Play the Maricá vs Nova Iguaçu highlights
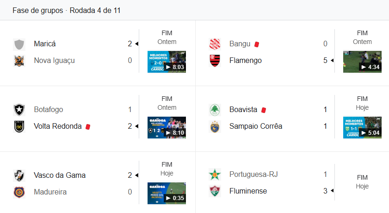The height and width of the screenshot is (213, 389). point(167,62)
